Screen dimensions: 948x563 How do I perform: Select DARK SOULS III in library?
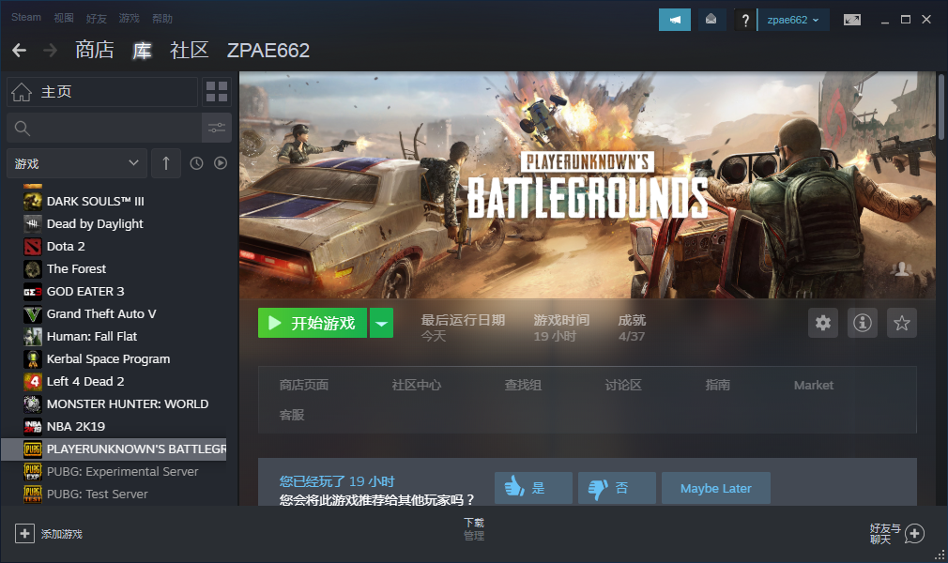[x=114, y=202]
